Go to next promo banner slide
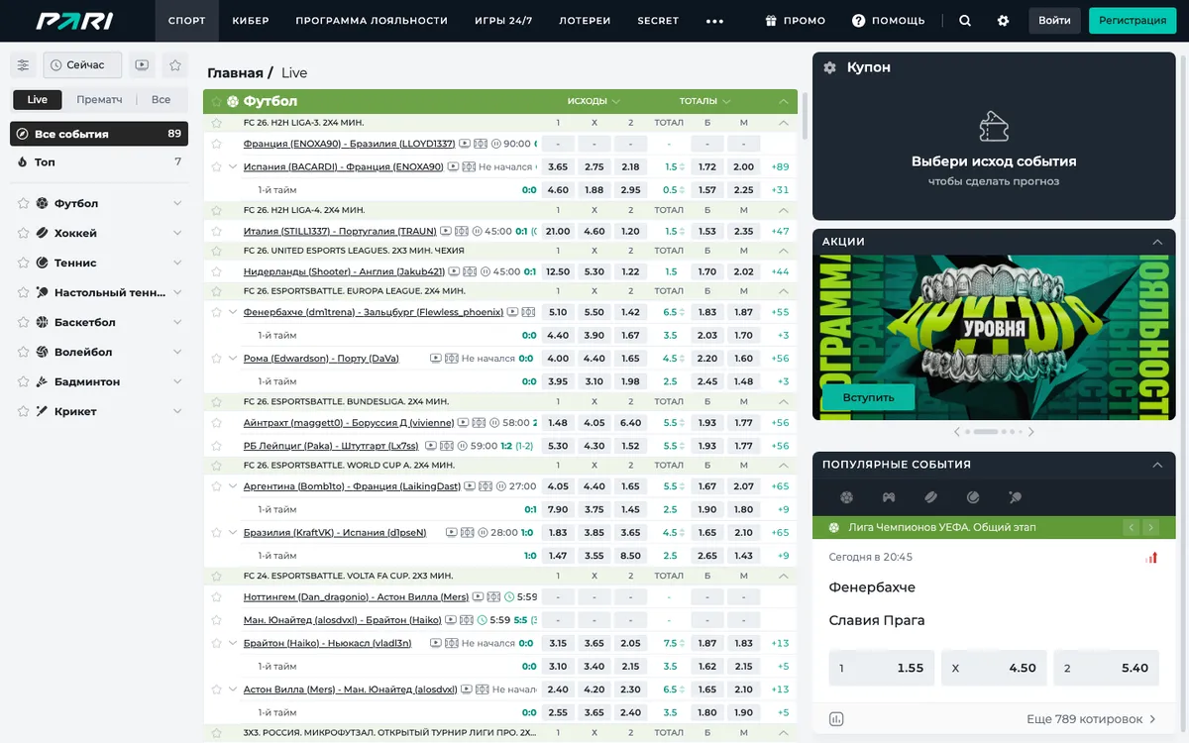This screenshot has width=1189, height=743. click(x=1030, y=432)
